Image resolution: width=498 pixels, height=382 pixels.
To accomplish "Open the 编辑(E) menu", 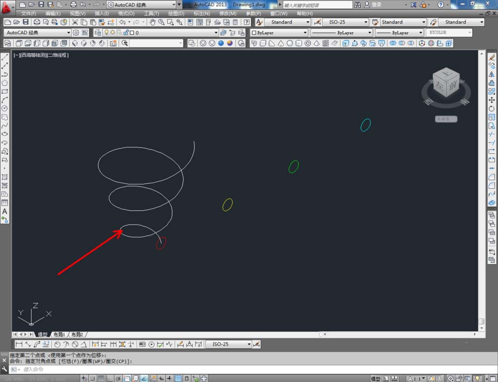I will tap(53, 13).
